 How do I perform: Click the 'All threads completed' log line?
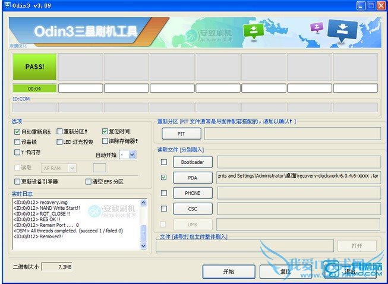(68, 231)
